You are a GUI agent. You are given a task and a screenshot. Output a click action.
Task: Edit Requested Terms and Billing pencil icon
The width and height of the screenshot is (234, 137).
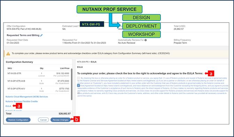(x=41, y=35)
